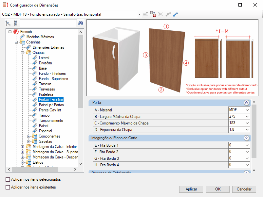The image size is (263, 197).
Task: Click the collapse-all tree icon
Action: (15, 23)
